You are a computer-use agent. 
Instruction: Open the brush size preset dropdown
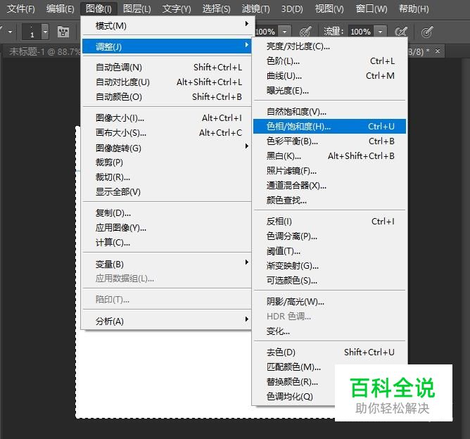click(45, 32)
